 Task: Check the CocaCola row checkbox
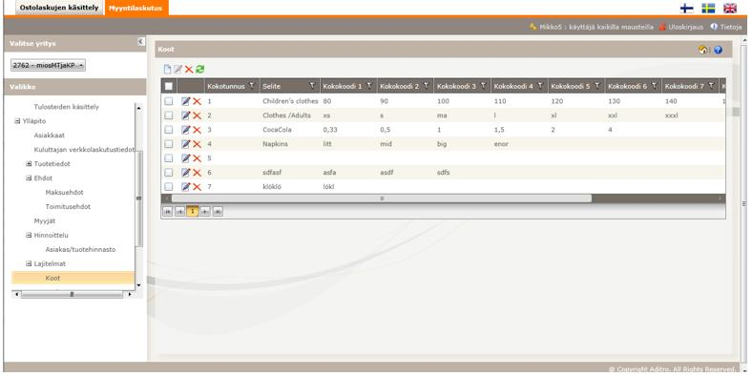point(168,130)
